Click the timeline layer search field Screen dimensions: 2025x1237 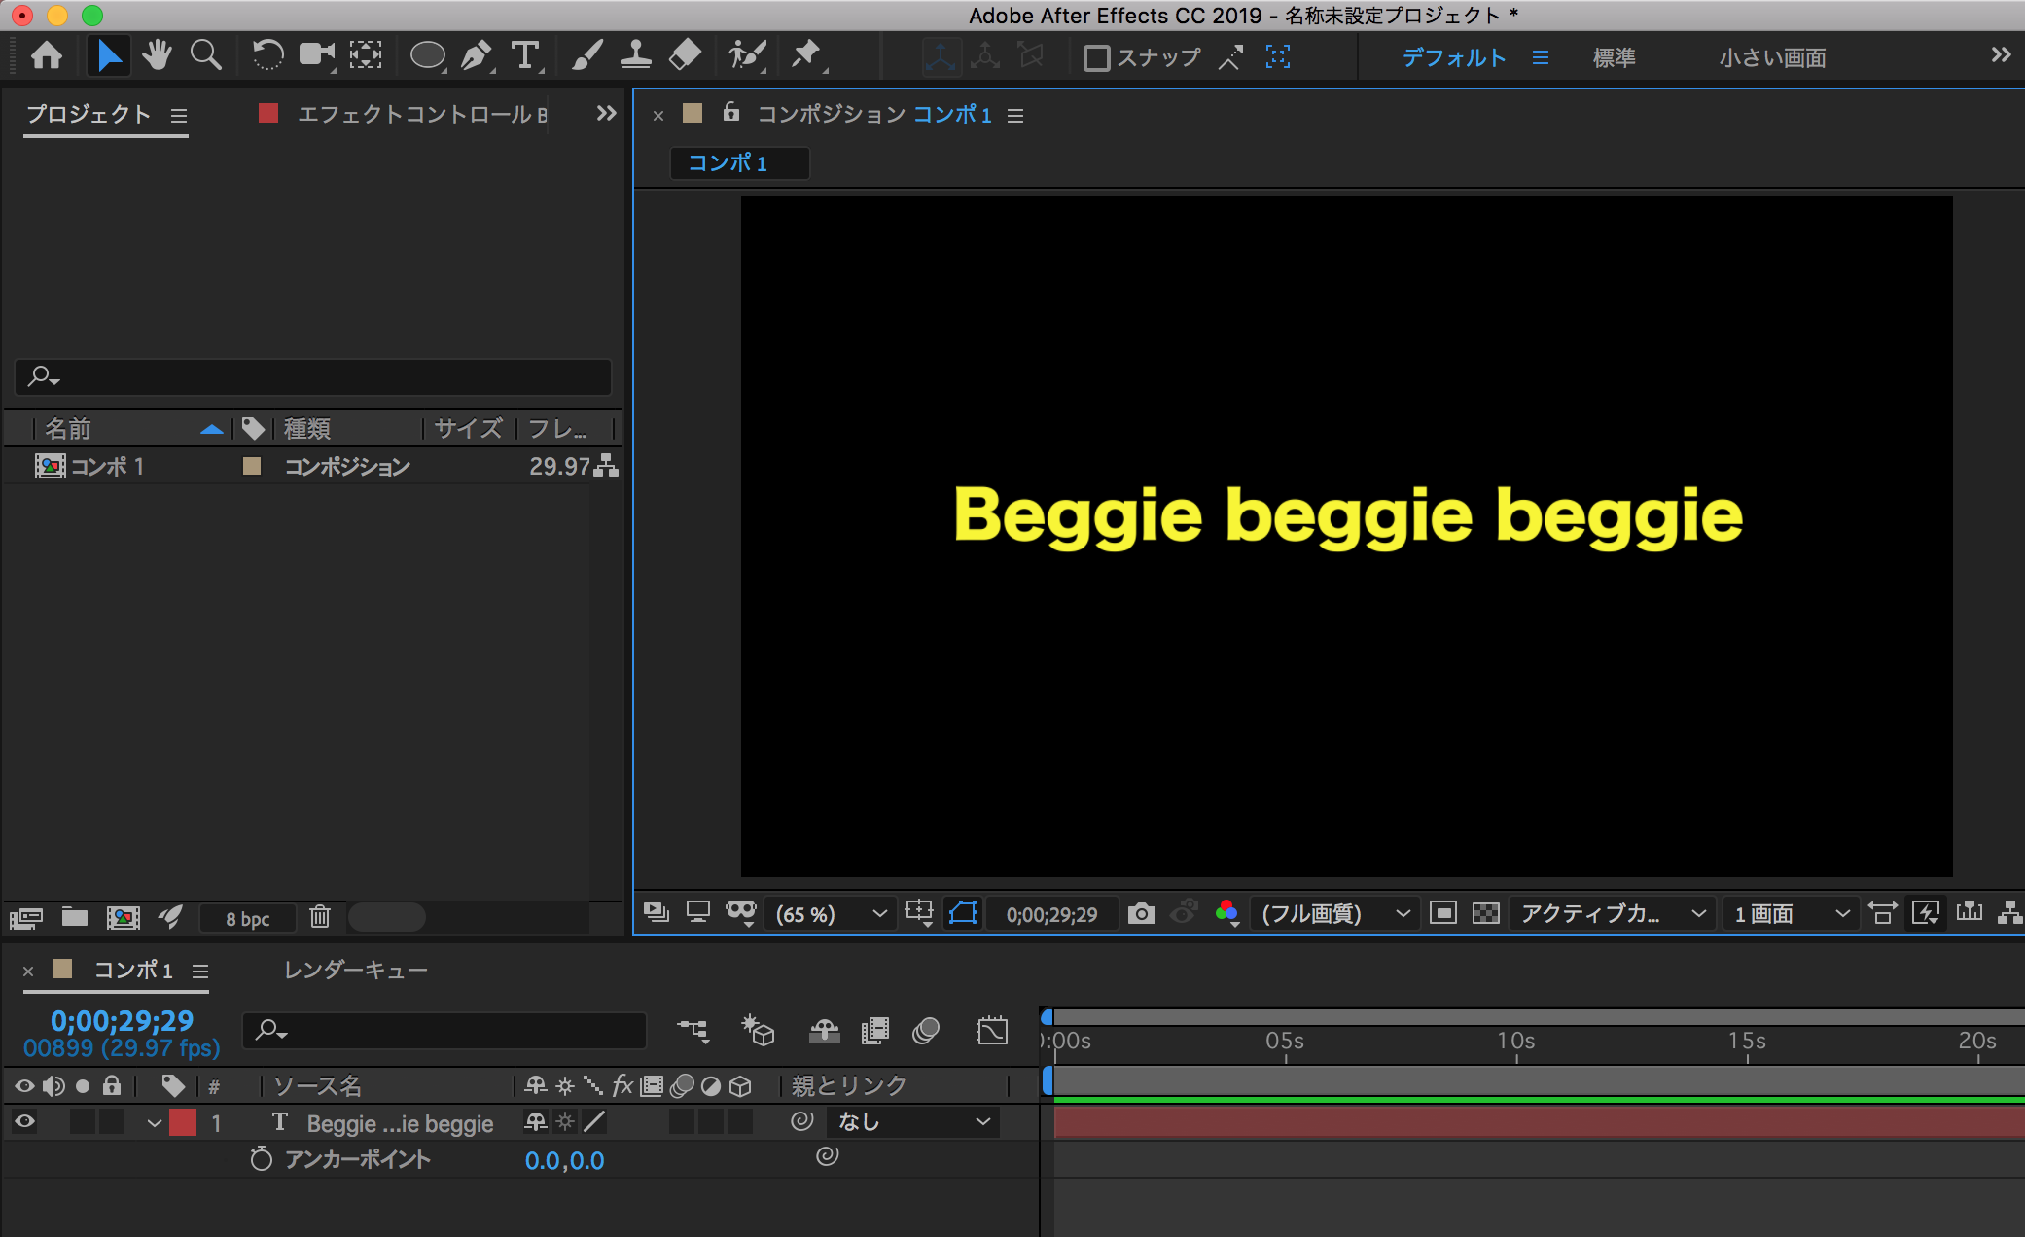point(444,1030)
